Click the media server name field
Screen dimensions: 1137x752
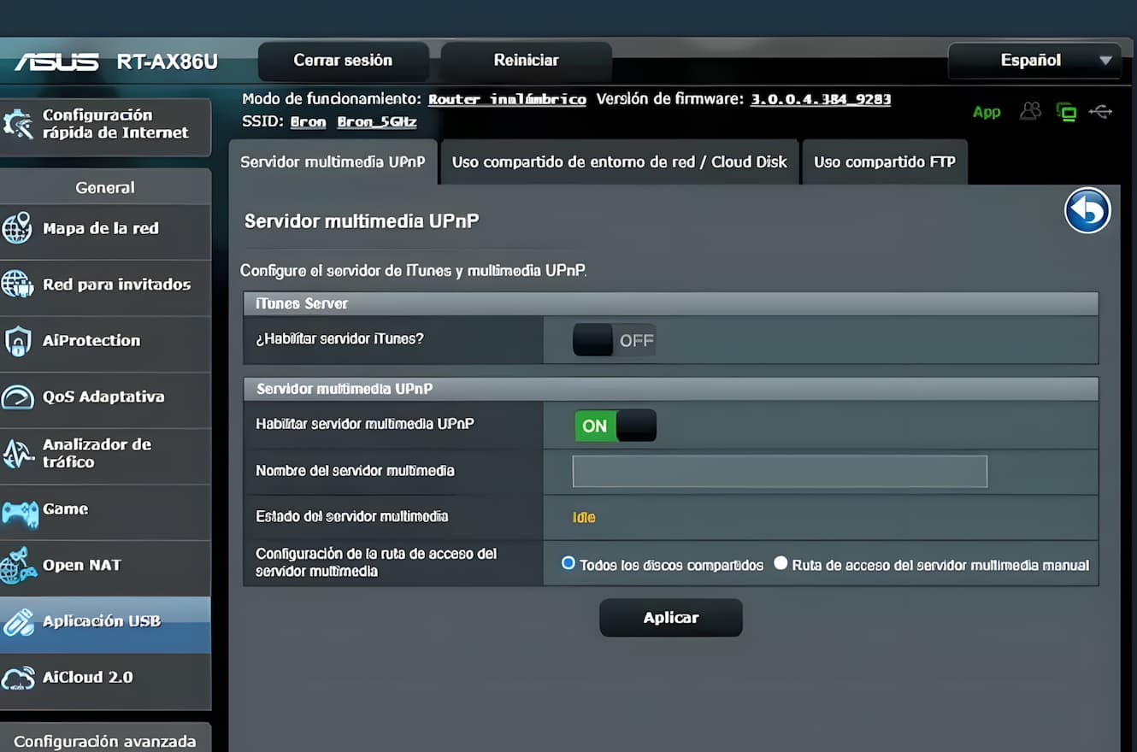point(780,472)
